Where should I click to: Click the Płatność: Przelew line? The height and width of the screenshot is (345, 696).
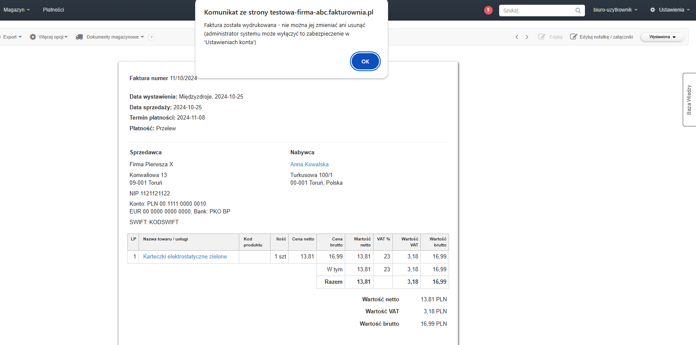click(153, 128)
